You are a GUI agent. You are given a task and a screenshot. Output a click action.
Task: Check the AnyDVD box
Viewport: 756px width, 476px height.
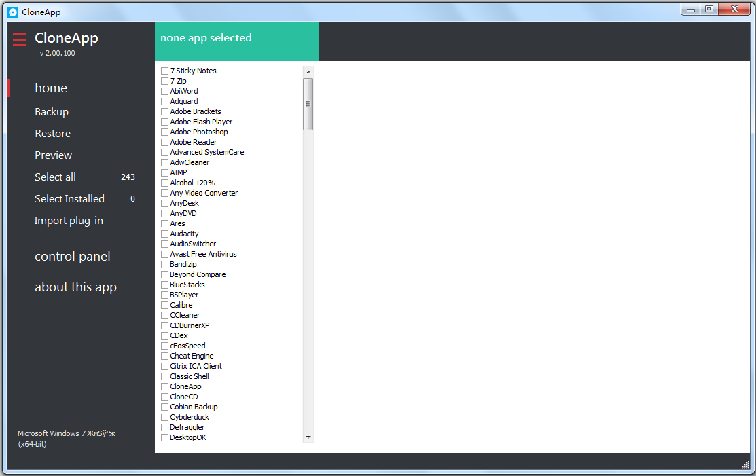pyautogui.click(x=165, y=213)
